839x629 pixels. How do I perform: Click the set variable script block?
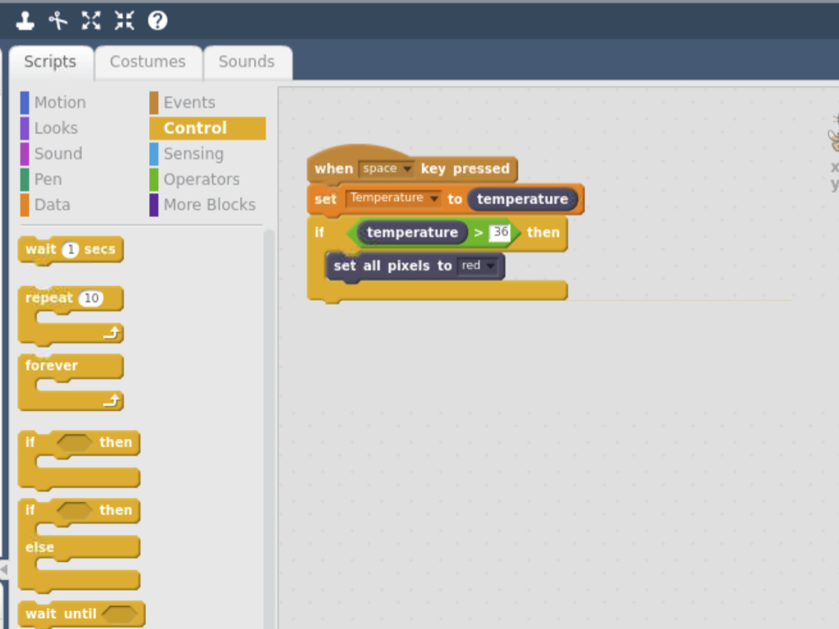(445, 200)
